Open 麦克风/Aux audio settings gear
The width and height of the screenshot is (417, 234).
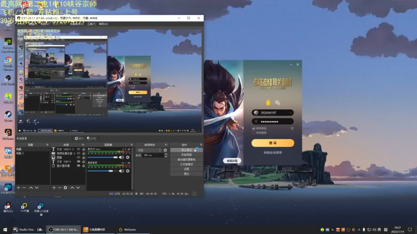click(128, 158)
